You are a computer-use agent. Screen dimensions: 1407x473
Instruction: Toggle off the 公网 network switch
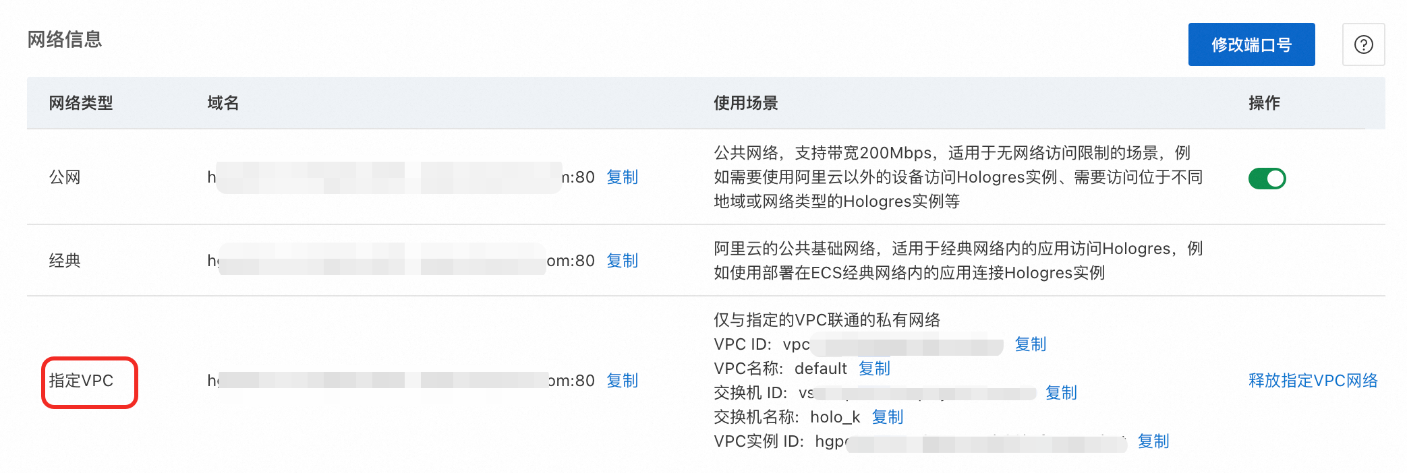tap(1267, 179)
